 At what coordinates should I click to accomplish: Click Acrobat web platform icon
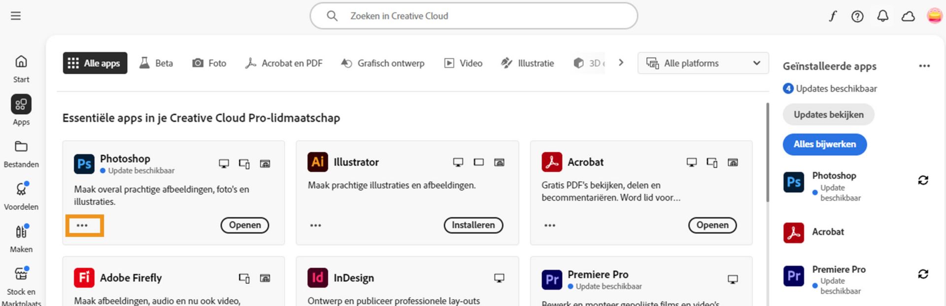733,162
